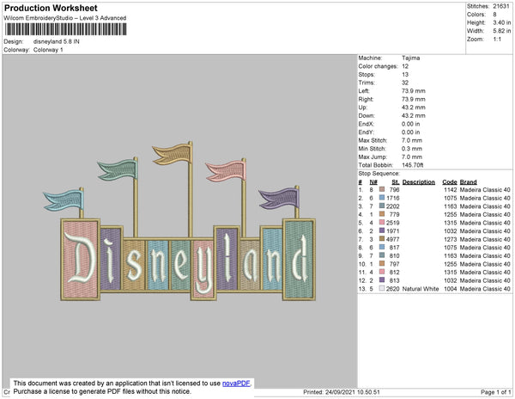Select the Color changes value '12'
The image size is (515, 399).
coord(405,66)
